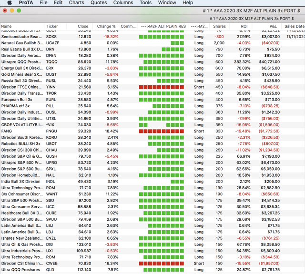
Task: Sort by the Change % column header
Action: pyautogui.click(x=106, y=26)
